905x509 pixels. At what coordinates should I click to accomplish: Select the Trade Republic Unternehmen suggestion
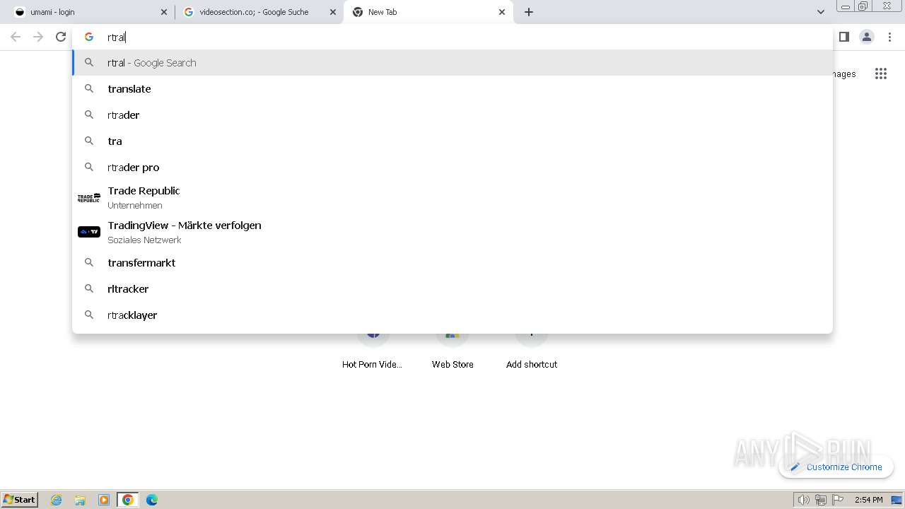452,198
